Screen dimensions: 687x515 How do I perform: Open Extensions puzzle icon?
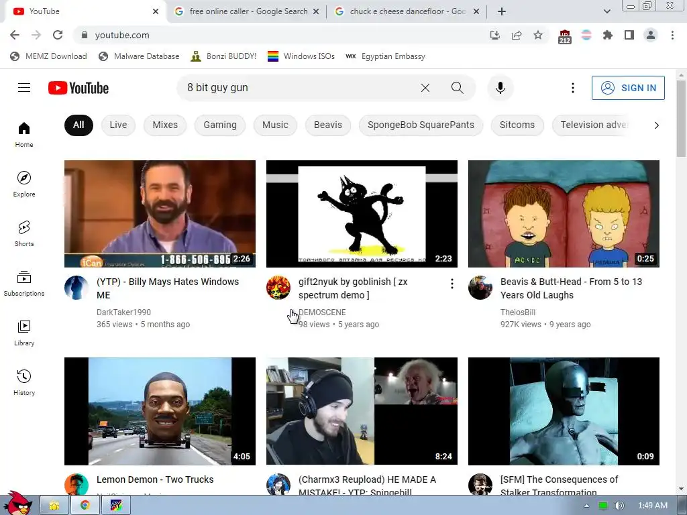(x=607, y=35)
